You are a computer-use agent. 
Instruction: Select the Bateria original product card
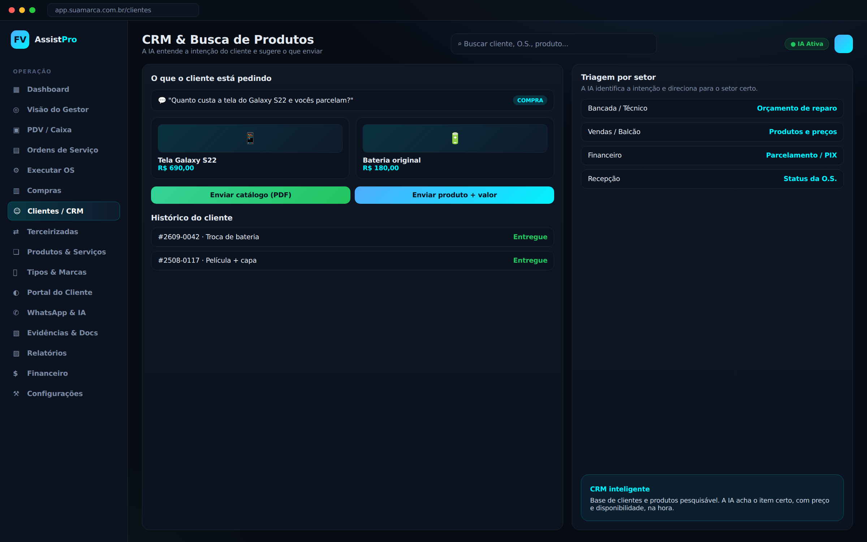click(x=455, y=148)
